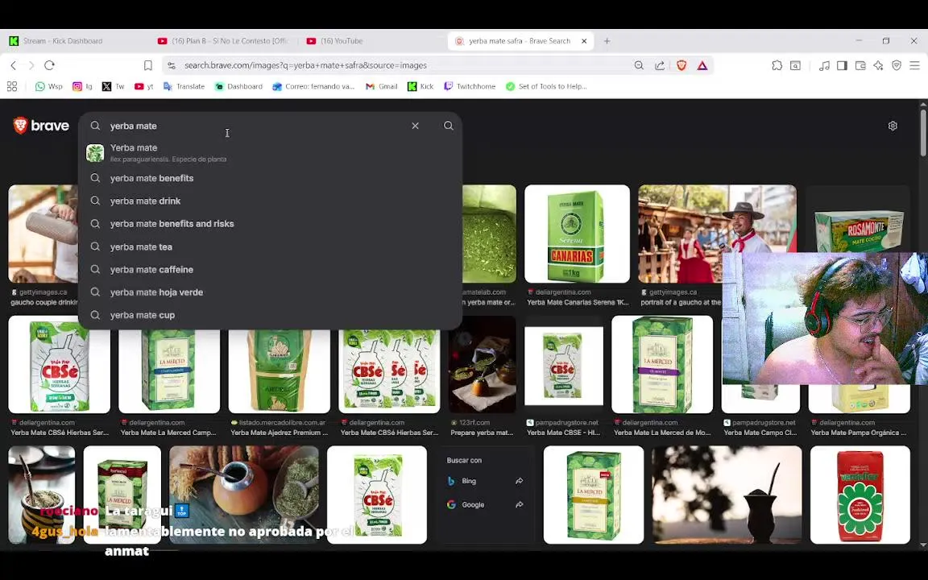928x580 pixels.
Task: Switch to Plan B - Si No Le Contesto tab
Action: 223,41
